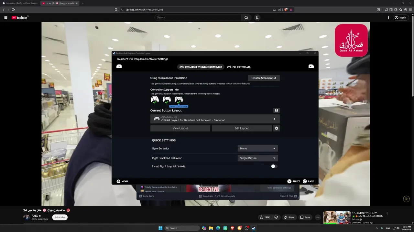The width and height of the screenshot is (414, 232).
Task: Open the Brave VPN shield icon
Action: (x=406, y=10)
